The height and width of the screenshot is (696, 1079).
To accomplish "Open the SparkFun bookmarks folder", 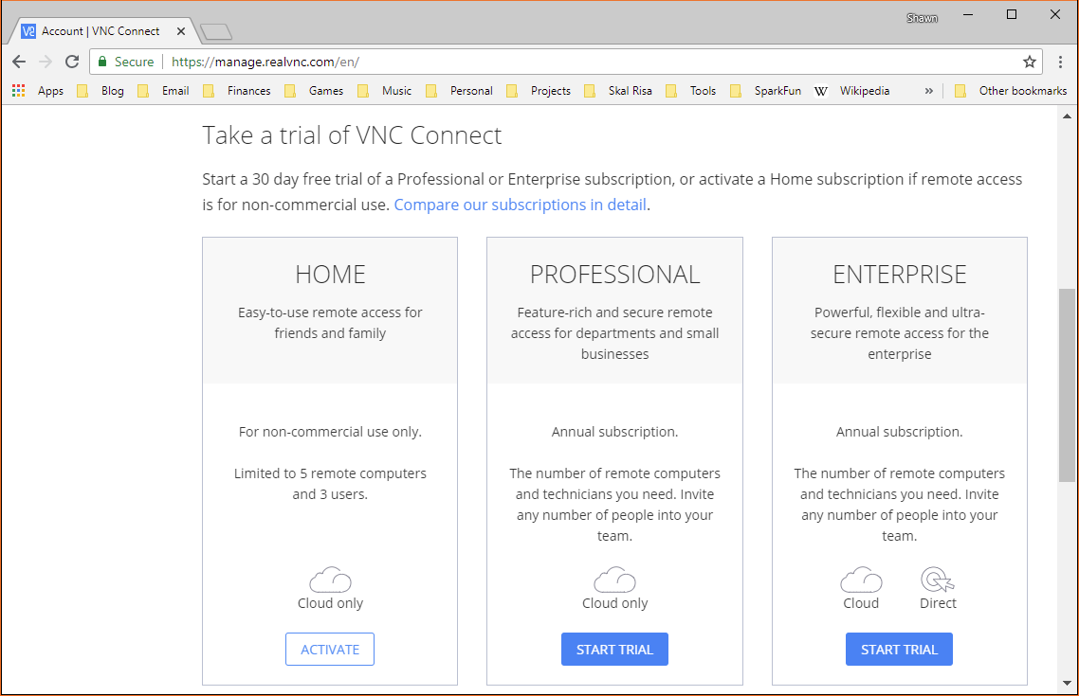I will pyautogui.click(x=766, y=91).
